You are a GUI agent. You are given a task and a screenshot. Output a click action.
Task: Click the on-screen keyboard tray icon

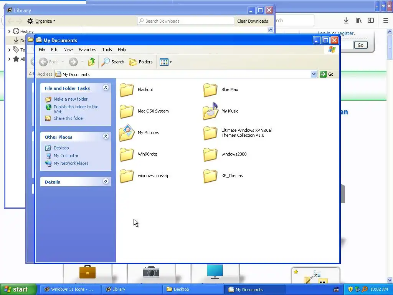336,290
